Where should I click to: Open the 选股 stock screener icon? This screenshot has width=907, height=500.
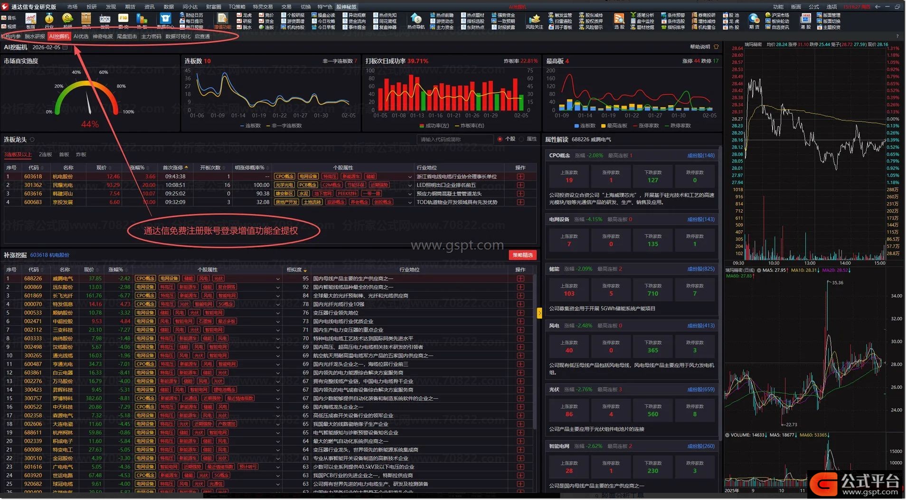coord(619,19)
